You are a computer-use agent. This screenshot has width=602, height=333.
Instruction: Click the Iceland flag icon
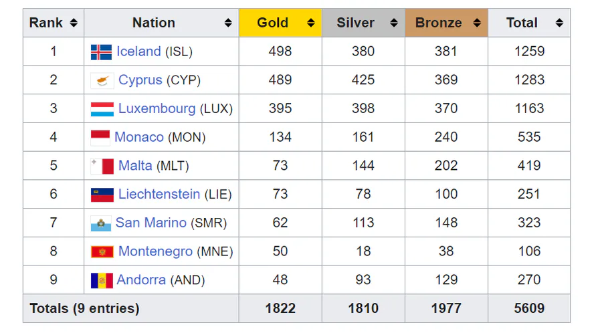[102, 52]
